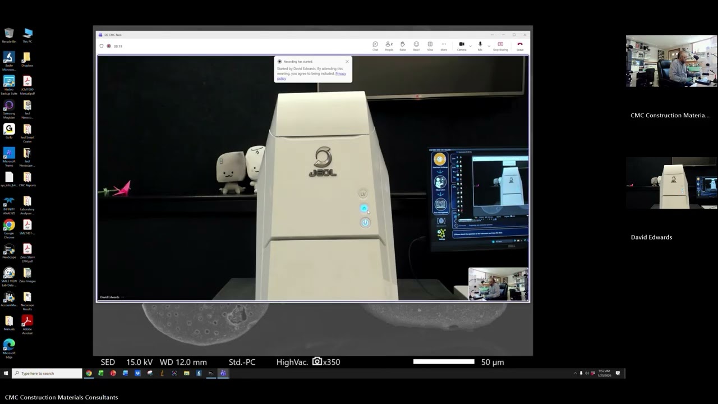This screenshot has height=404, width=718.
Task: Select David Edwards shared-screen tile
Action: pyautogui.click(x=671, y=183)
